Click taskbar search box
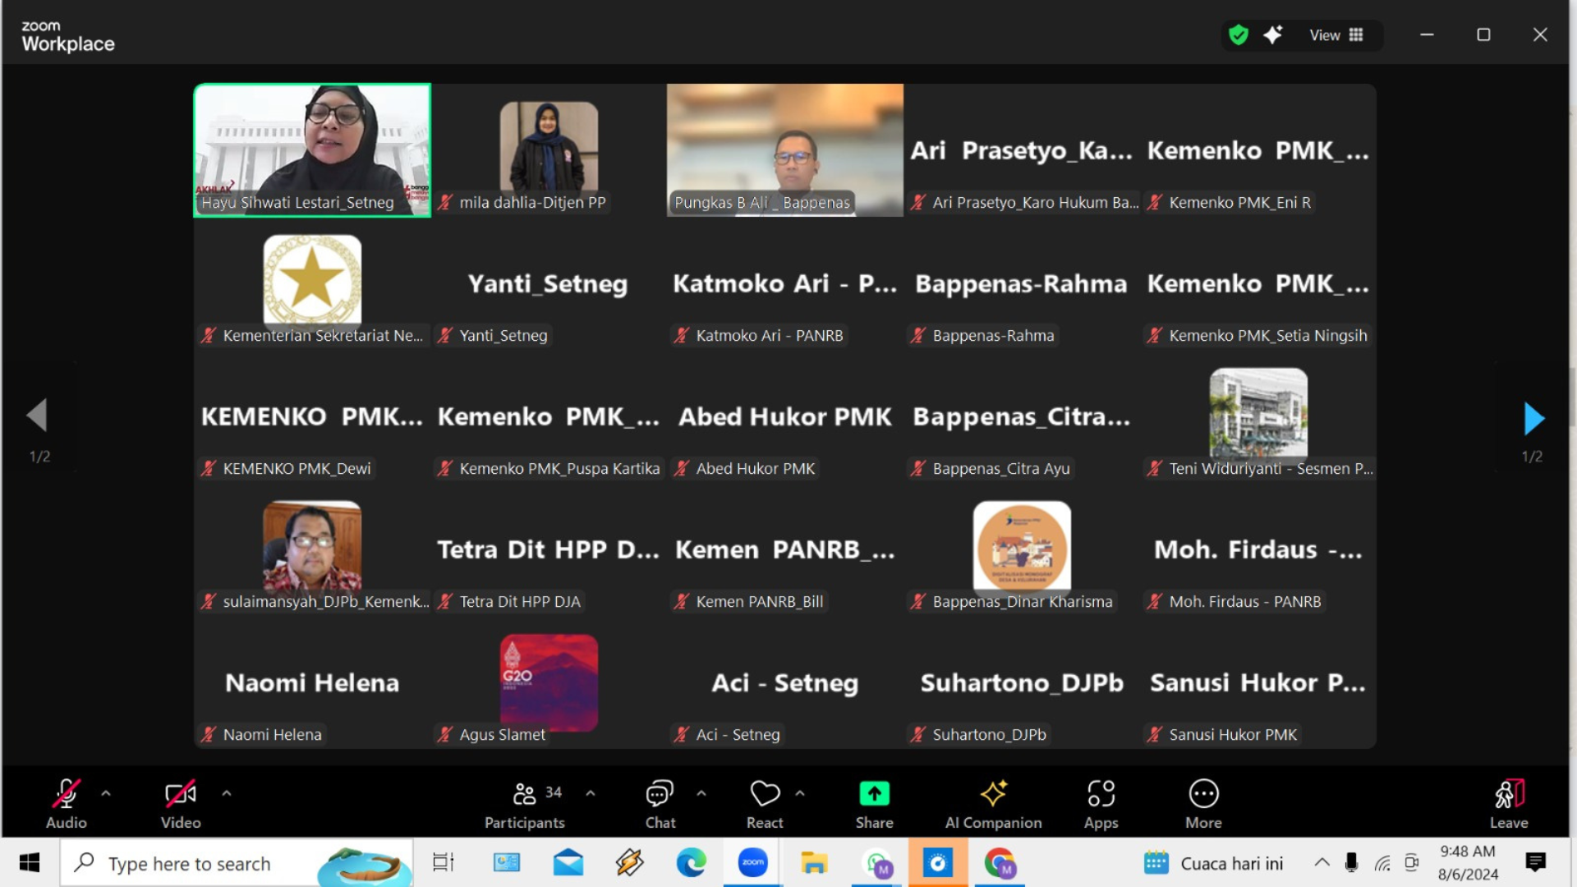 pos(237,862)
